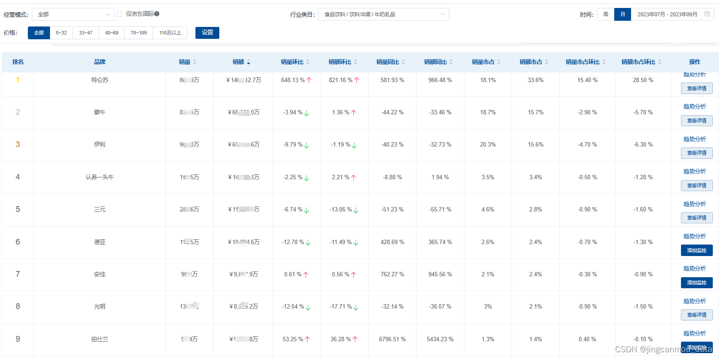Select brand name 纽仕兰
Image resolution: width=719 pixels, height=358 pixels.
point(99,339)
